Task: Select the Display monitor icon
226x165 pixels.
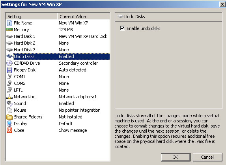Action: [9, 124]
